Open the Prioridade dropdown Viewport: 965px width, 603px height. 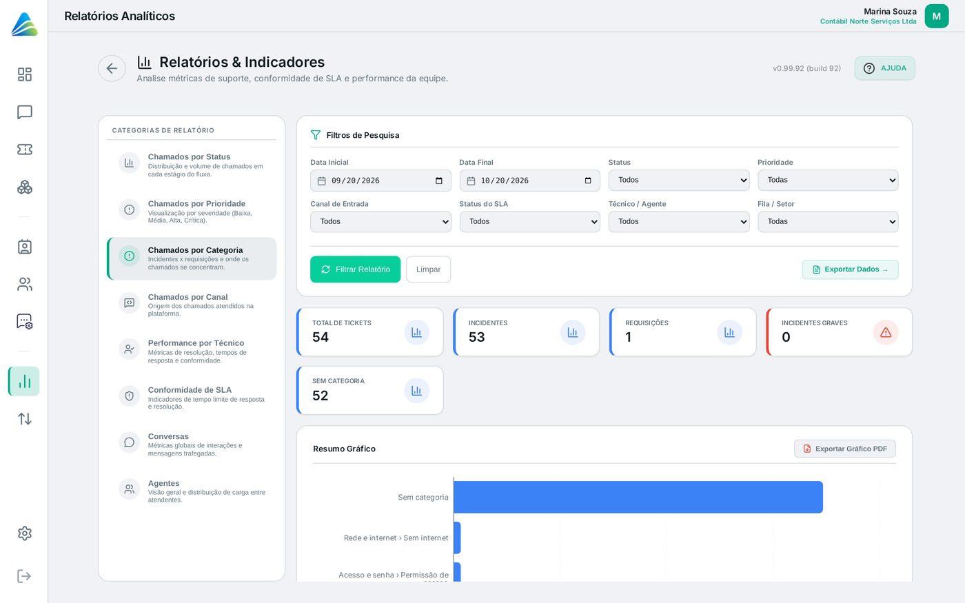tap(828, 181)
